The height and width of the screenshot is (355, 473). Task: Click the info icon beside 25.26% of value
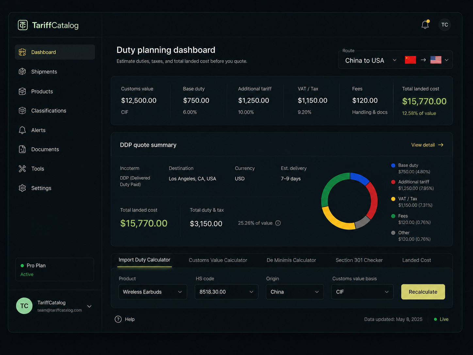(278, 223)
